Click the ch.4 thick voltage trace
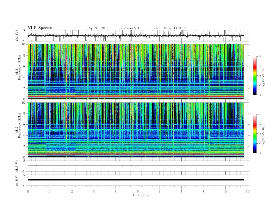The width and height of the screenshot is (279, 215). pyautogui.click(x=136, y=180)
